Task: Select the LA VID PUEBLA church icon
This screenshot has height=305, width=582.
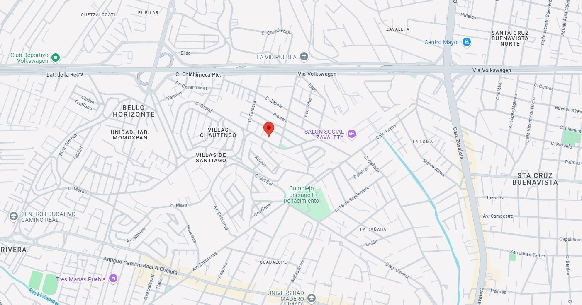Action: pyautogui.click(x=304, y=57)
